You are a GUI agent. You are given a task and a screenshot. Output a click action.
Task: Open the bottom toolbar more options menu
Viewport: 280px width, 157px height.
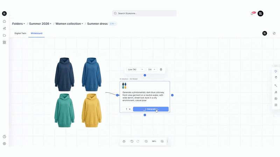[167, 141]
